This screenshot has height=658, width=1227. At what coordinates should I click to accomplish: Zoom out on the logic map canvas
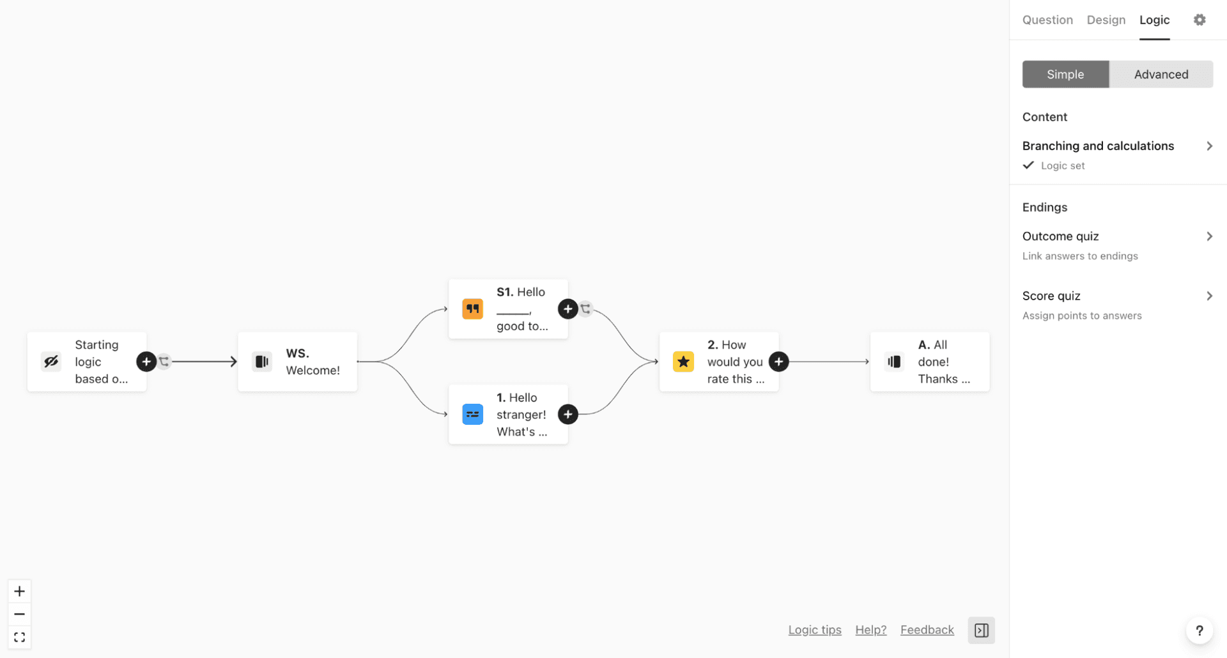pos(19,614)
